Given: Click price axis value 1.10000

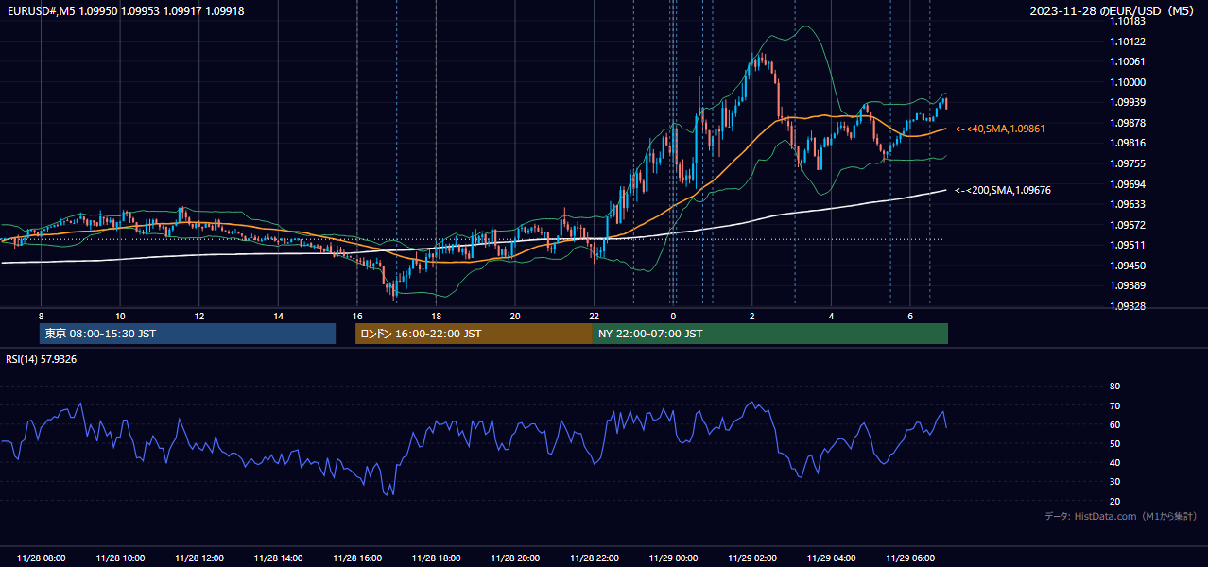Looking at the screenshot, I should tap(1128, 82).
